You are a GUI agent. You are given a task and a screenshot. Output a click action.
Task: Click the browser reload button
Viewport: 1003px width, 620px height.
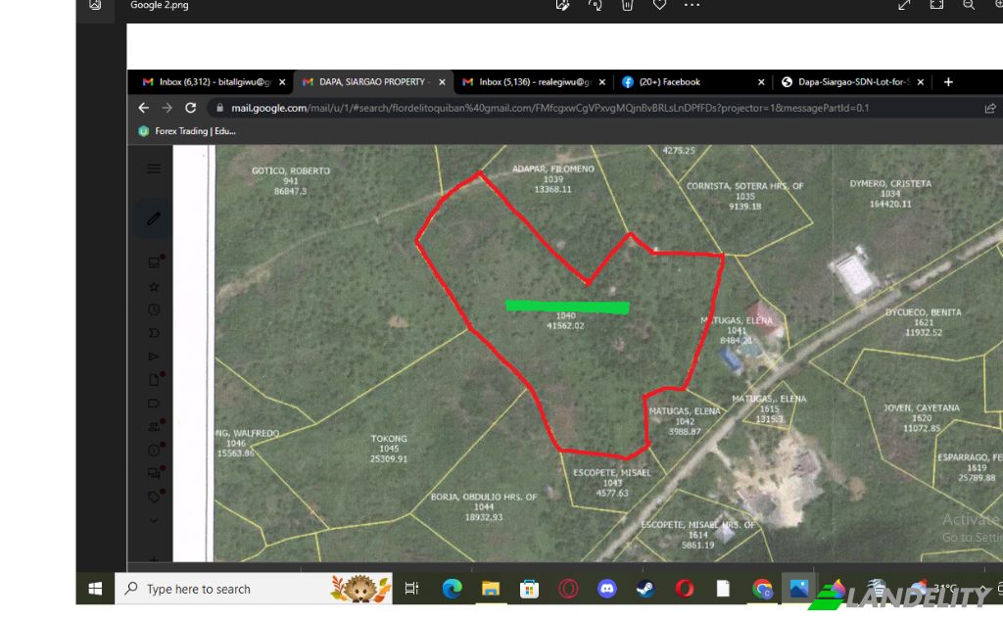(x=190, y=108)
